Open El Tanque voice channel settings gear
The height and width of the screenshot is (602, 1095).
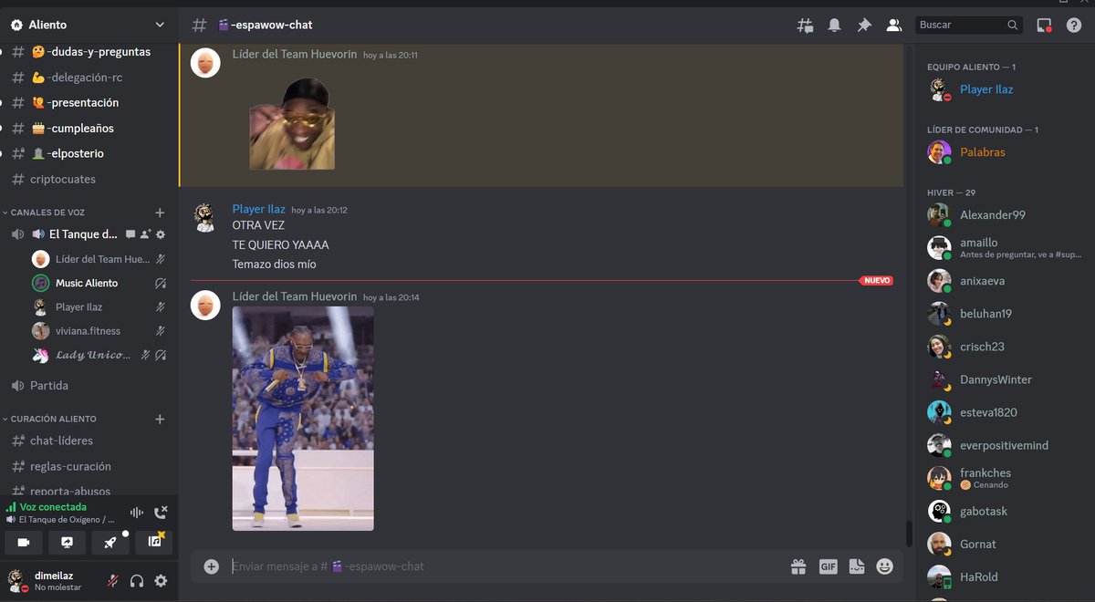point(161,234)
